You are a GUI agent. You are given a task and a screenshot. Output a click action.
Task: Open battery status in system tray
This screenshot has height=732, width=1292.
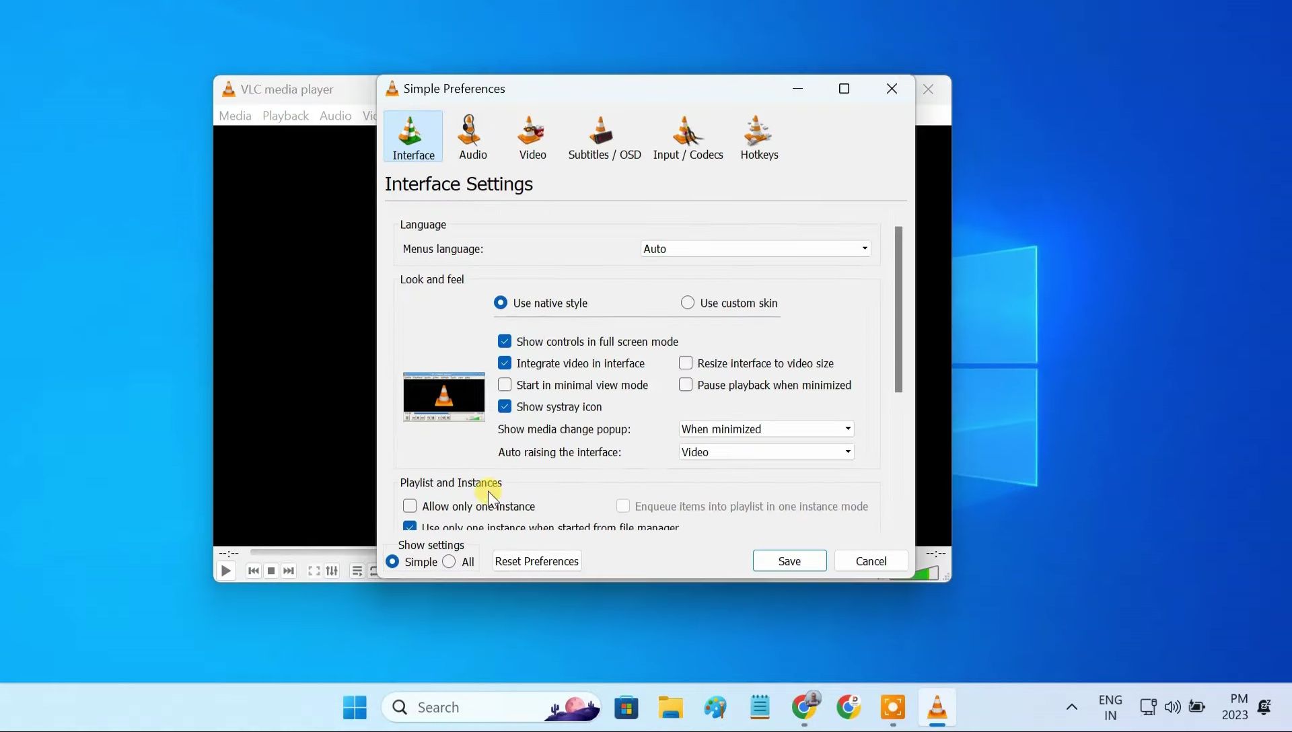click(1197, 706)
